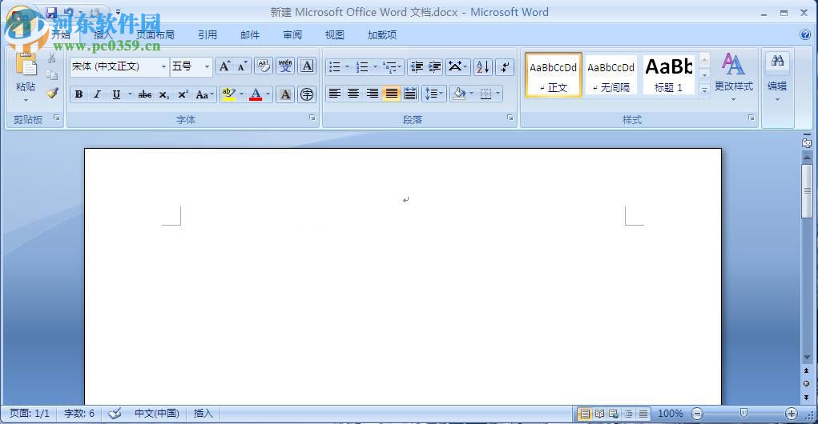Open the Font dialog launcher

point(312,118)
